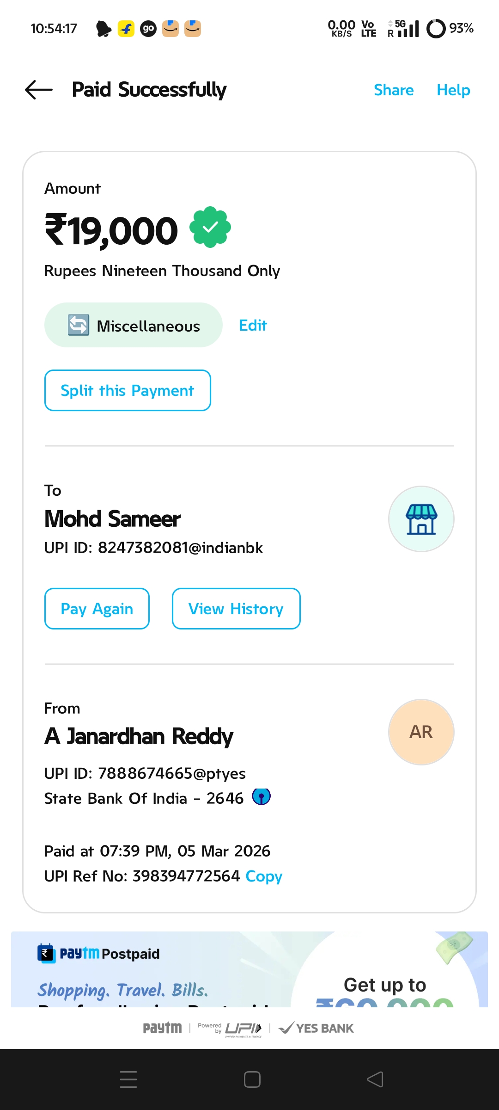Tap the goibibo notification icon
499x1110 pixels.
148,29
